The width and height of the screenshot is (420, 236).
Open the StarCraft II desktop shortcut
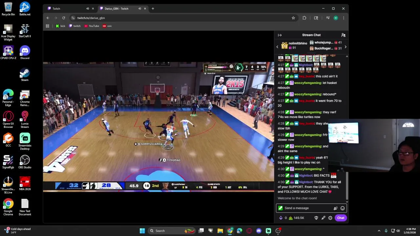coord(25,31)
